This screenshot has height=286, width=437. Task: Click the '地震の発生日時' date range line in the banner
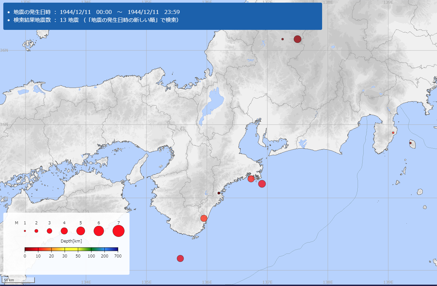[x=97, y=12]
